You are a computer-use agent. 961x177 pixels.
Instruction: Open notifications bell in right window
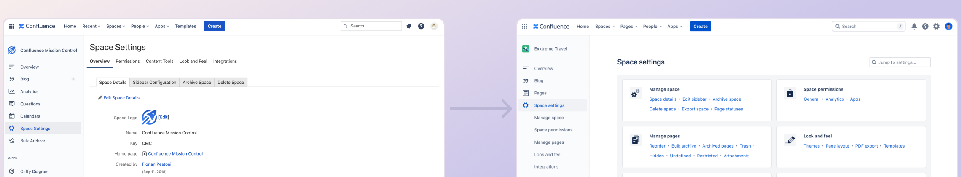(914, 26)
